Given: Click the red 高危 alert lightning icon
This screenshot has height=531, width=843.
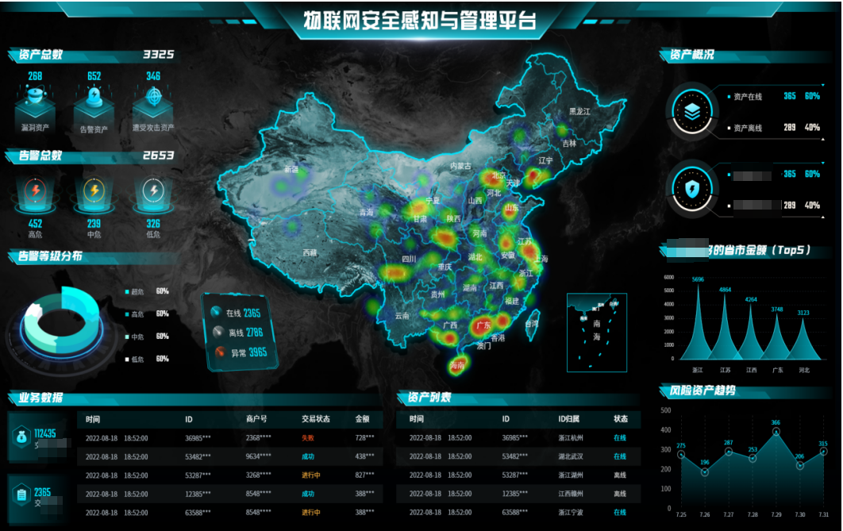Looking at the screenshot, I should click(35, 190).
